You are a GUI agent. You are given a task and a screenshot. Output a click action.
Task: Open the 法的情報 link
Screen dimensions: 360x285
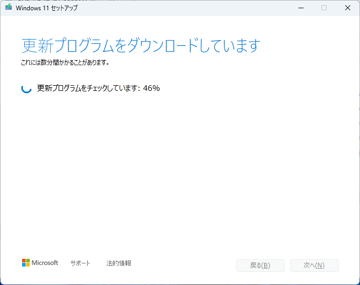click(118, 263)
